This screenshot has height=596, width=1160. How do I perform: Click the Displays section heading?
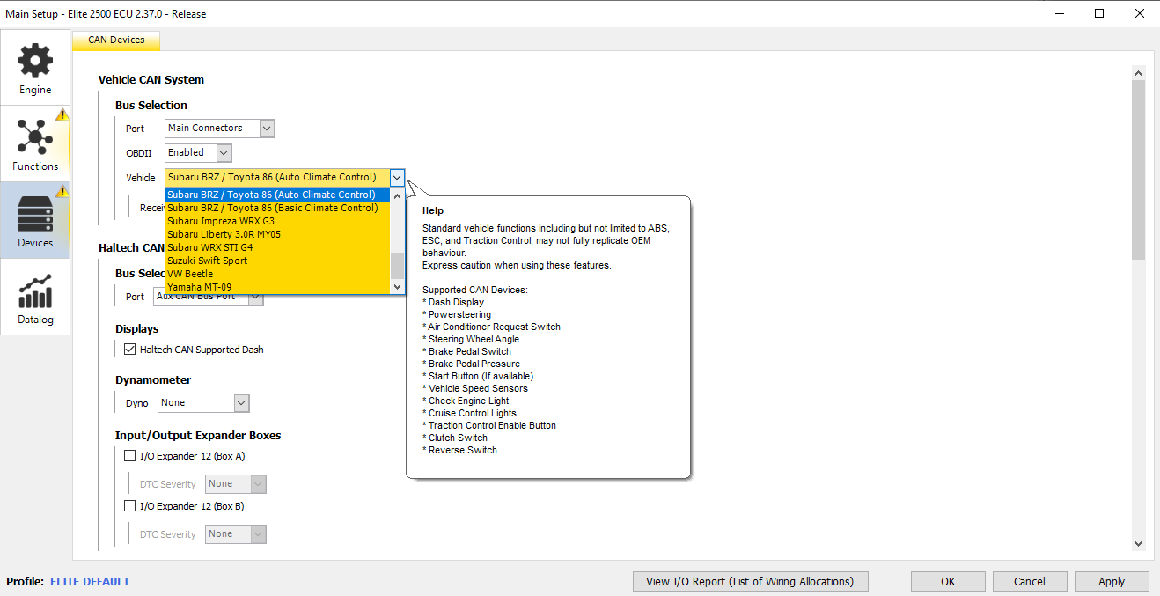coord(137,329)
